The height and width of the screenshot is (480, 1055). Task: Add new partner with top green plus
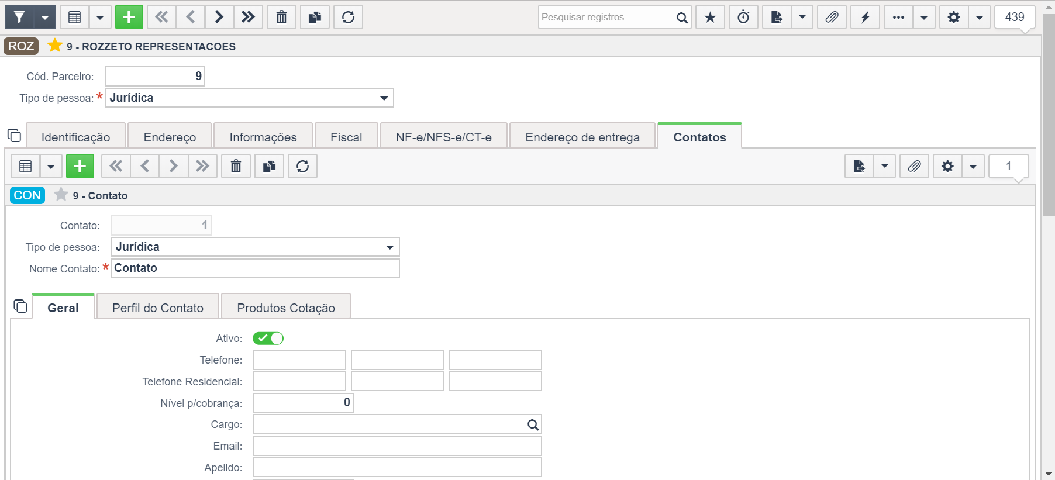tap(129, 17)
